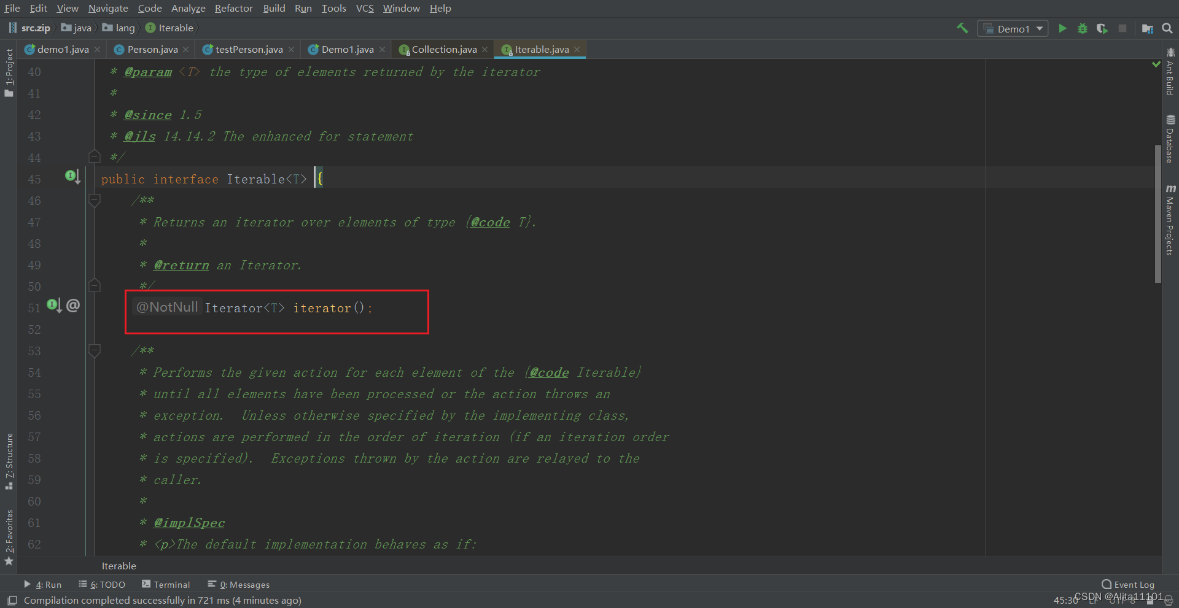Click the @return Javadoc tag

tap(181, 265)
